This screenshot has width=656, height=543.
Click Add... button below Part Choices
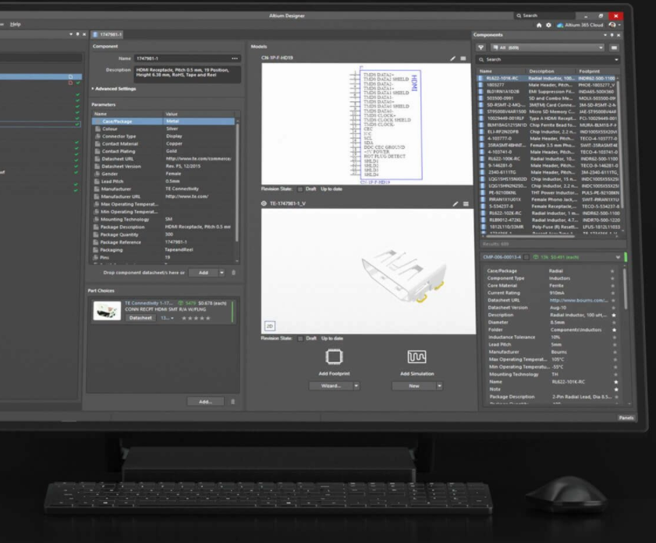(x=205, y=402)
